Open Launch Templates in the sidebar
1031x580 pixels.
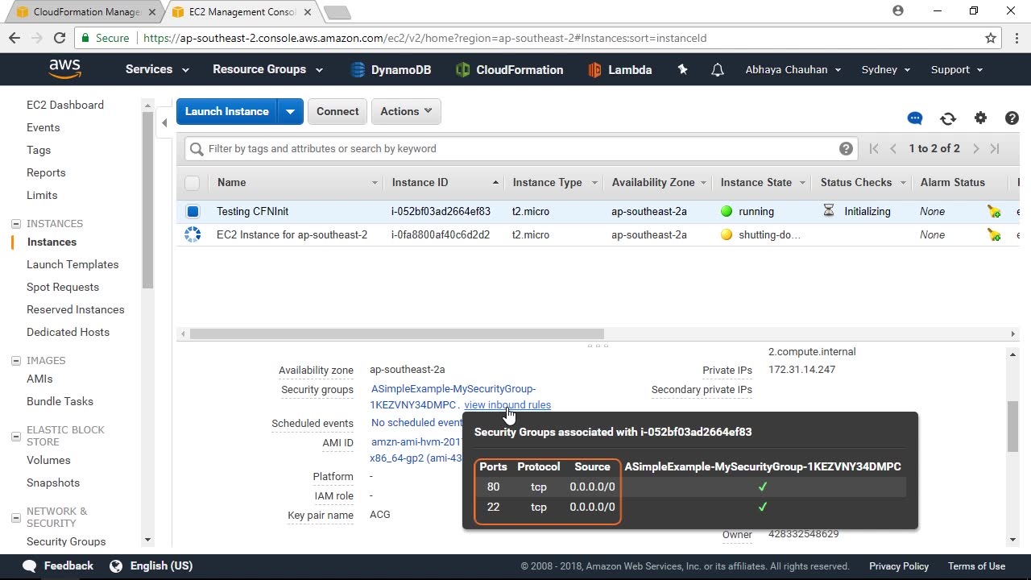(x=72, y=264)
